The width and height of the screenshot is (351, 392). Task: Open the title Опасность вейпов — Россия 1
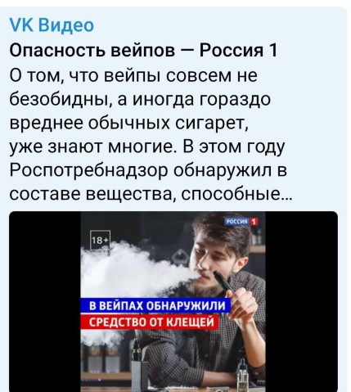[143, 51]
